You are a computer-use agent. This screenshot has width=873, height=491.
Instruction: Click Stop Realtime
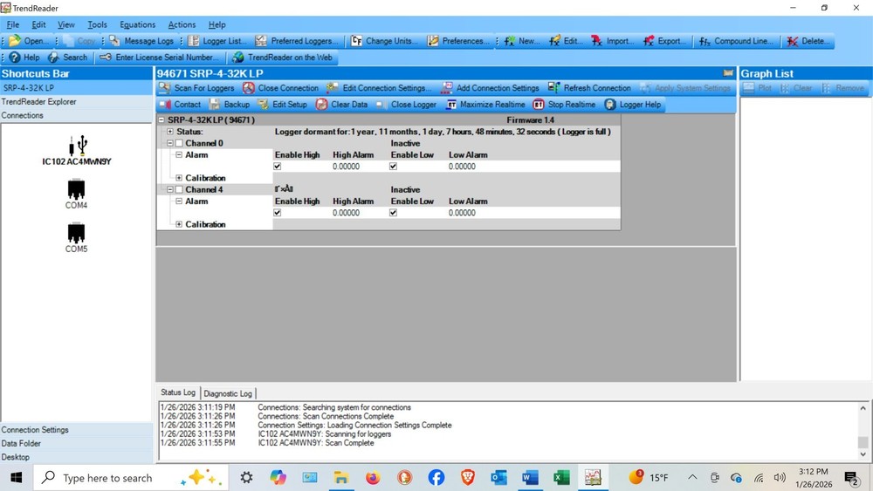pyautogui.click(x=564, y=105)
